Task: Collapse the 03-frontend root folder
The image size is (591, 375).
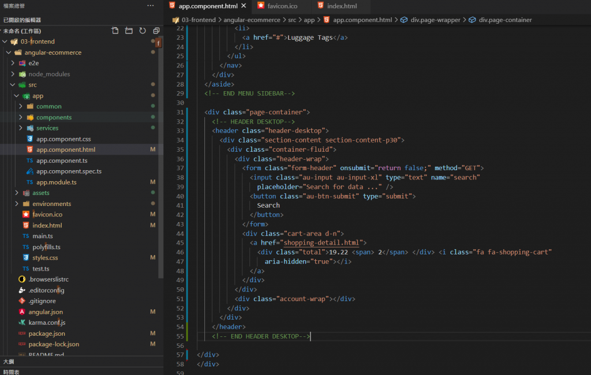Action: click(x=5, y=42)
